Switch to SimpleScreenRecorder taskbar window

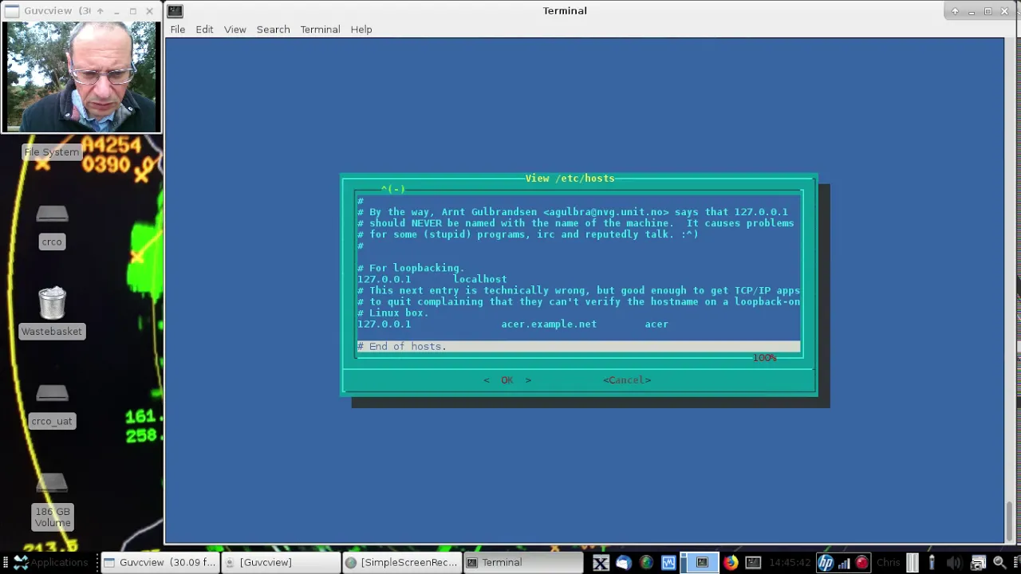[x=400, y=563]
